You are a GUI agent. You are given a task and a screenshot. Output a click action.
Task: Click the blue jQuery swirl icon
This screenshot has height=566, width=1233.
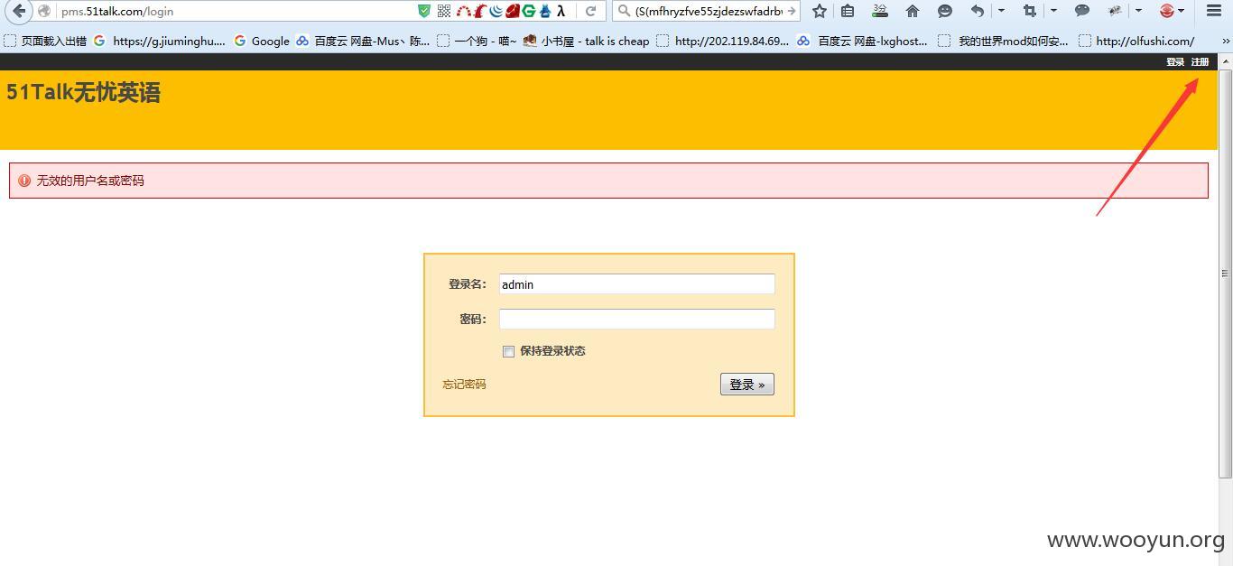[496, 11]
